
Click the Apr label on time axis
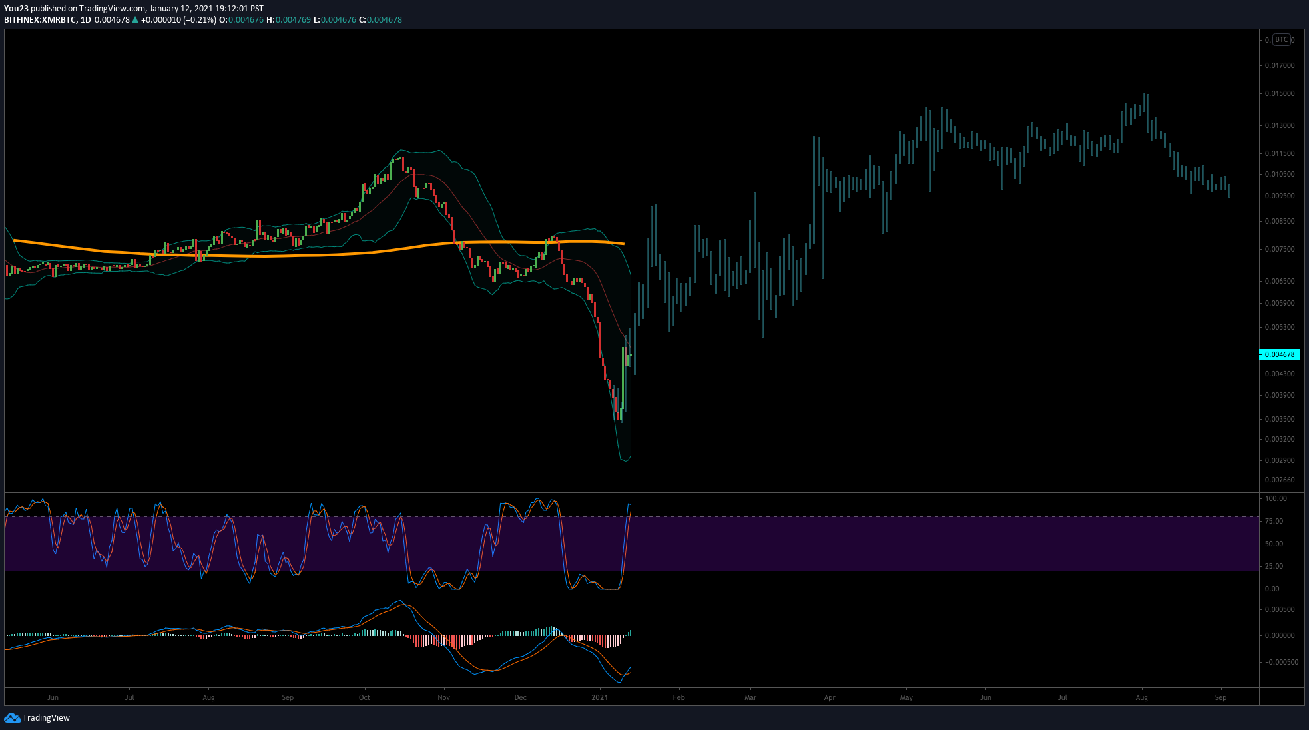[830, 697]
